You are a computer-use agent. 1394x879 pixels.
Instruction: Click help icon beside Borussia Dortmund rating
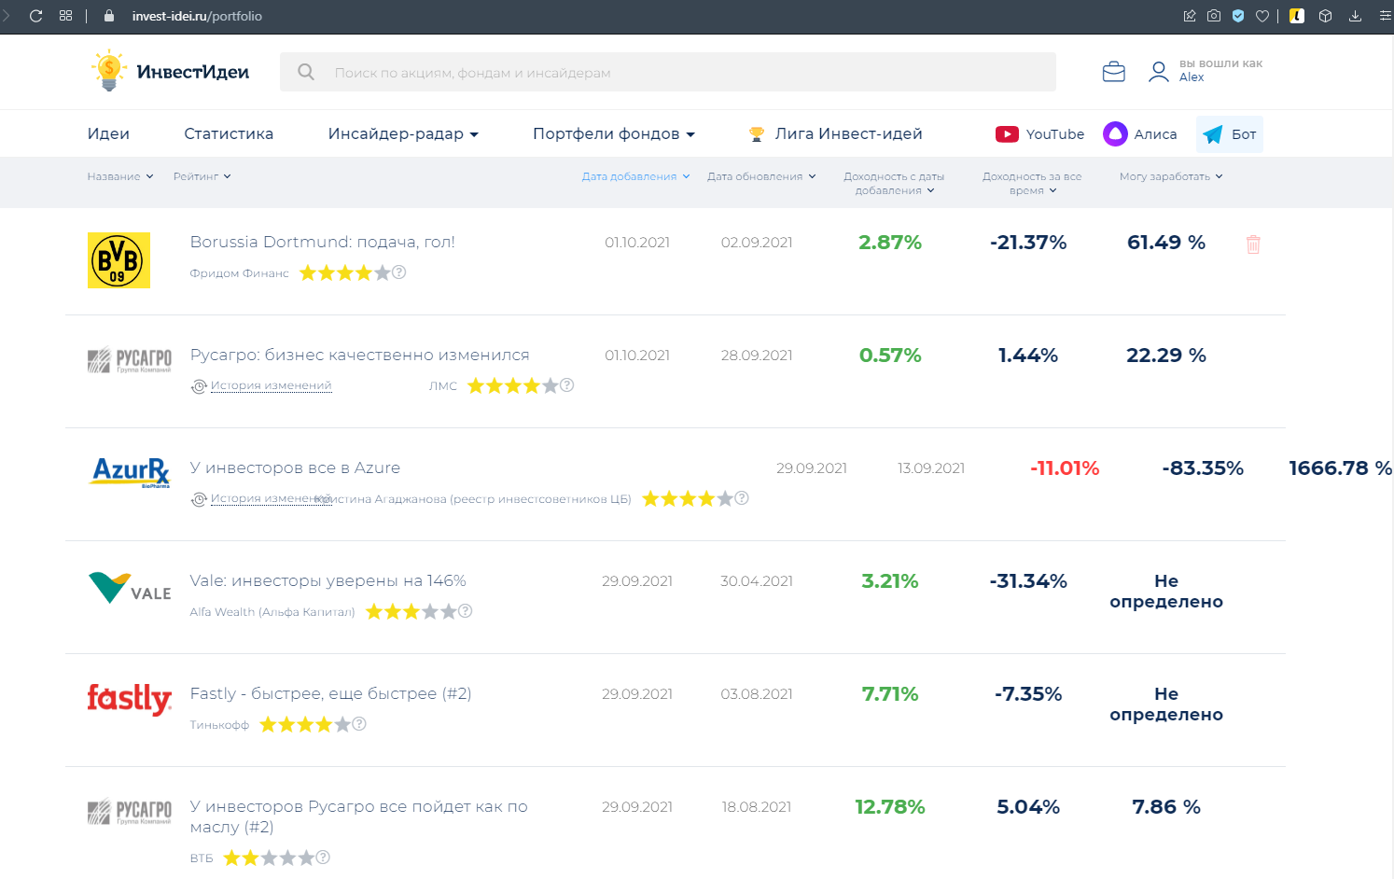399,272
